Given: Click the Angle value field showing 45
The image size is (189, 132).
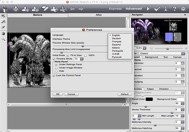Looking at the screenshot, I should click(178, 103).
